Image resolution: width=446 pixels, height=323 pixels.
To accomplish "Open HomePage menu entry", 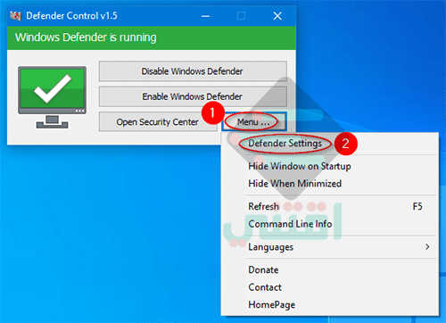I will click(330, 304).
